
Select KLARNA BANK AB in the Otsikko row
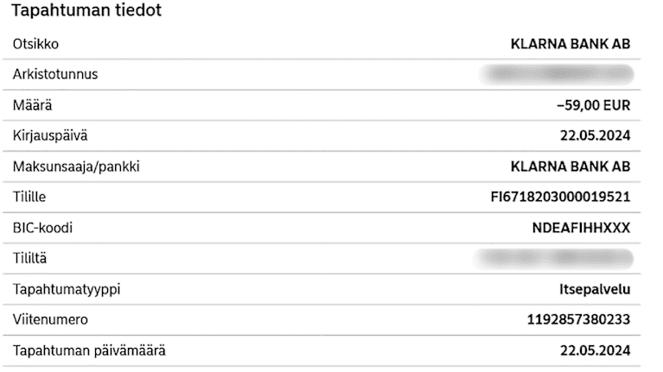coord(571,44)
